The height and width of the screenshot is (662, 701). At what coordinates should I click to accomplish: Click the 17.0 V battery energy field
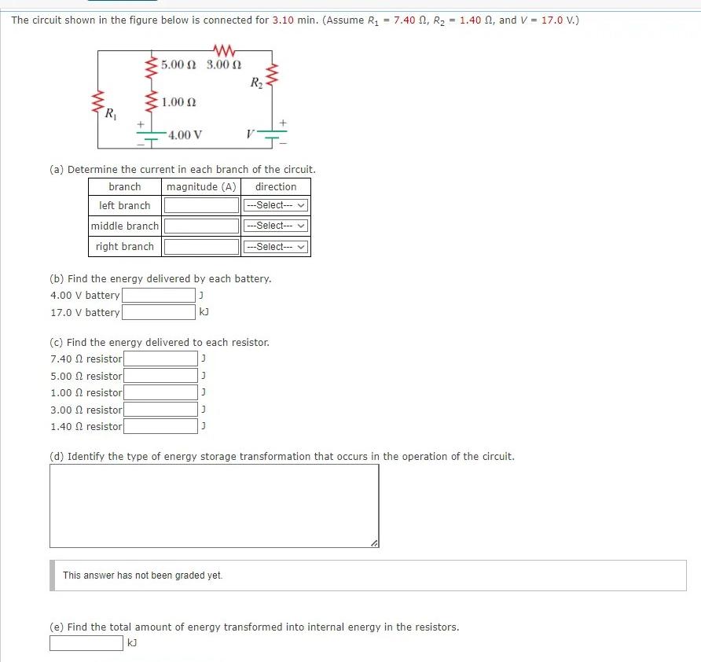(x=159, y=312)
